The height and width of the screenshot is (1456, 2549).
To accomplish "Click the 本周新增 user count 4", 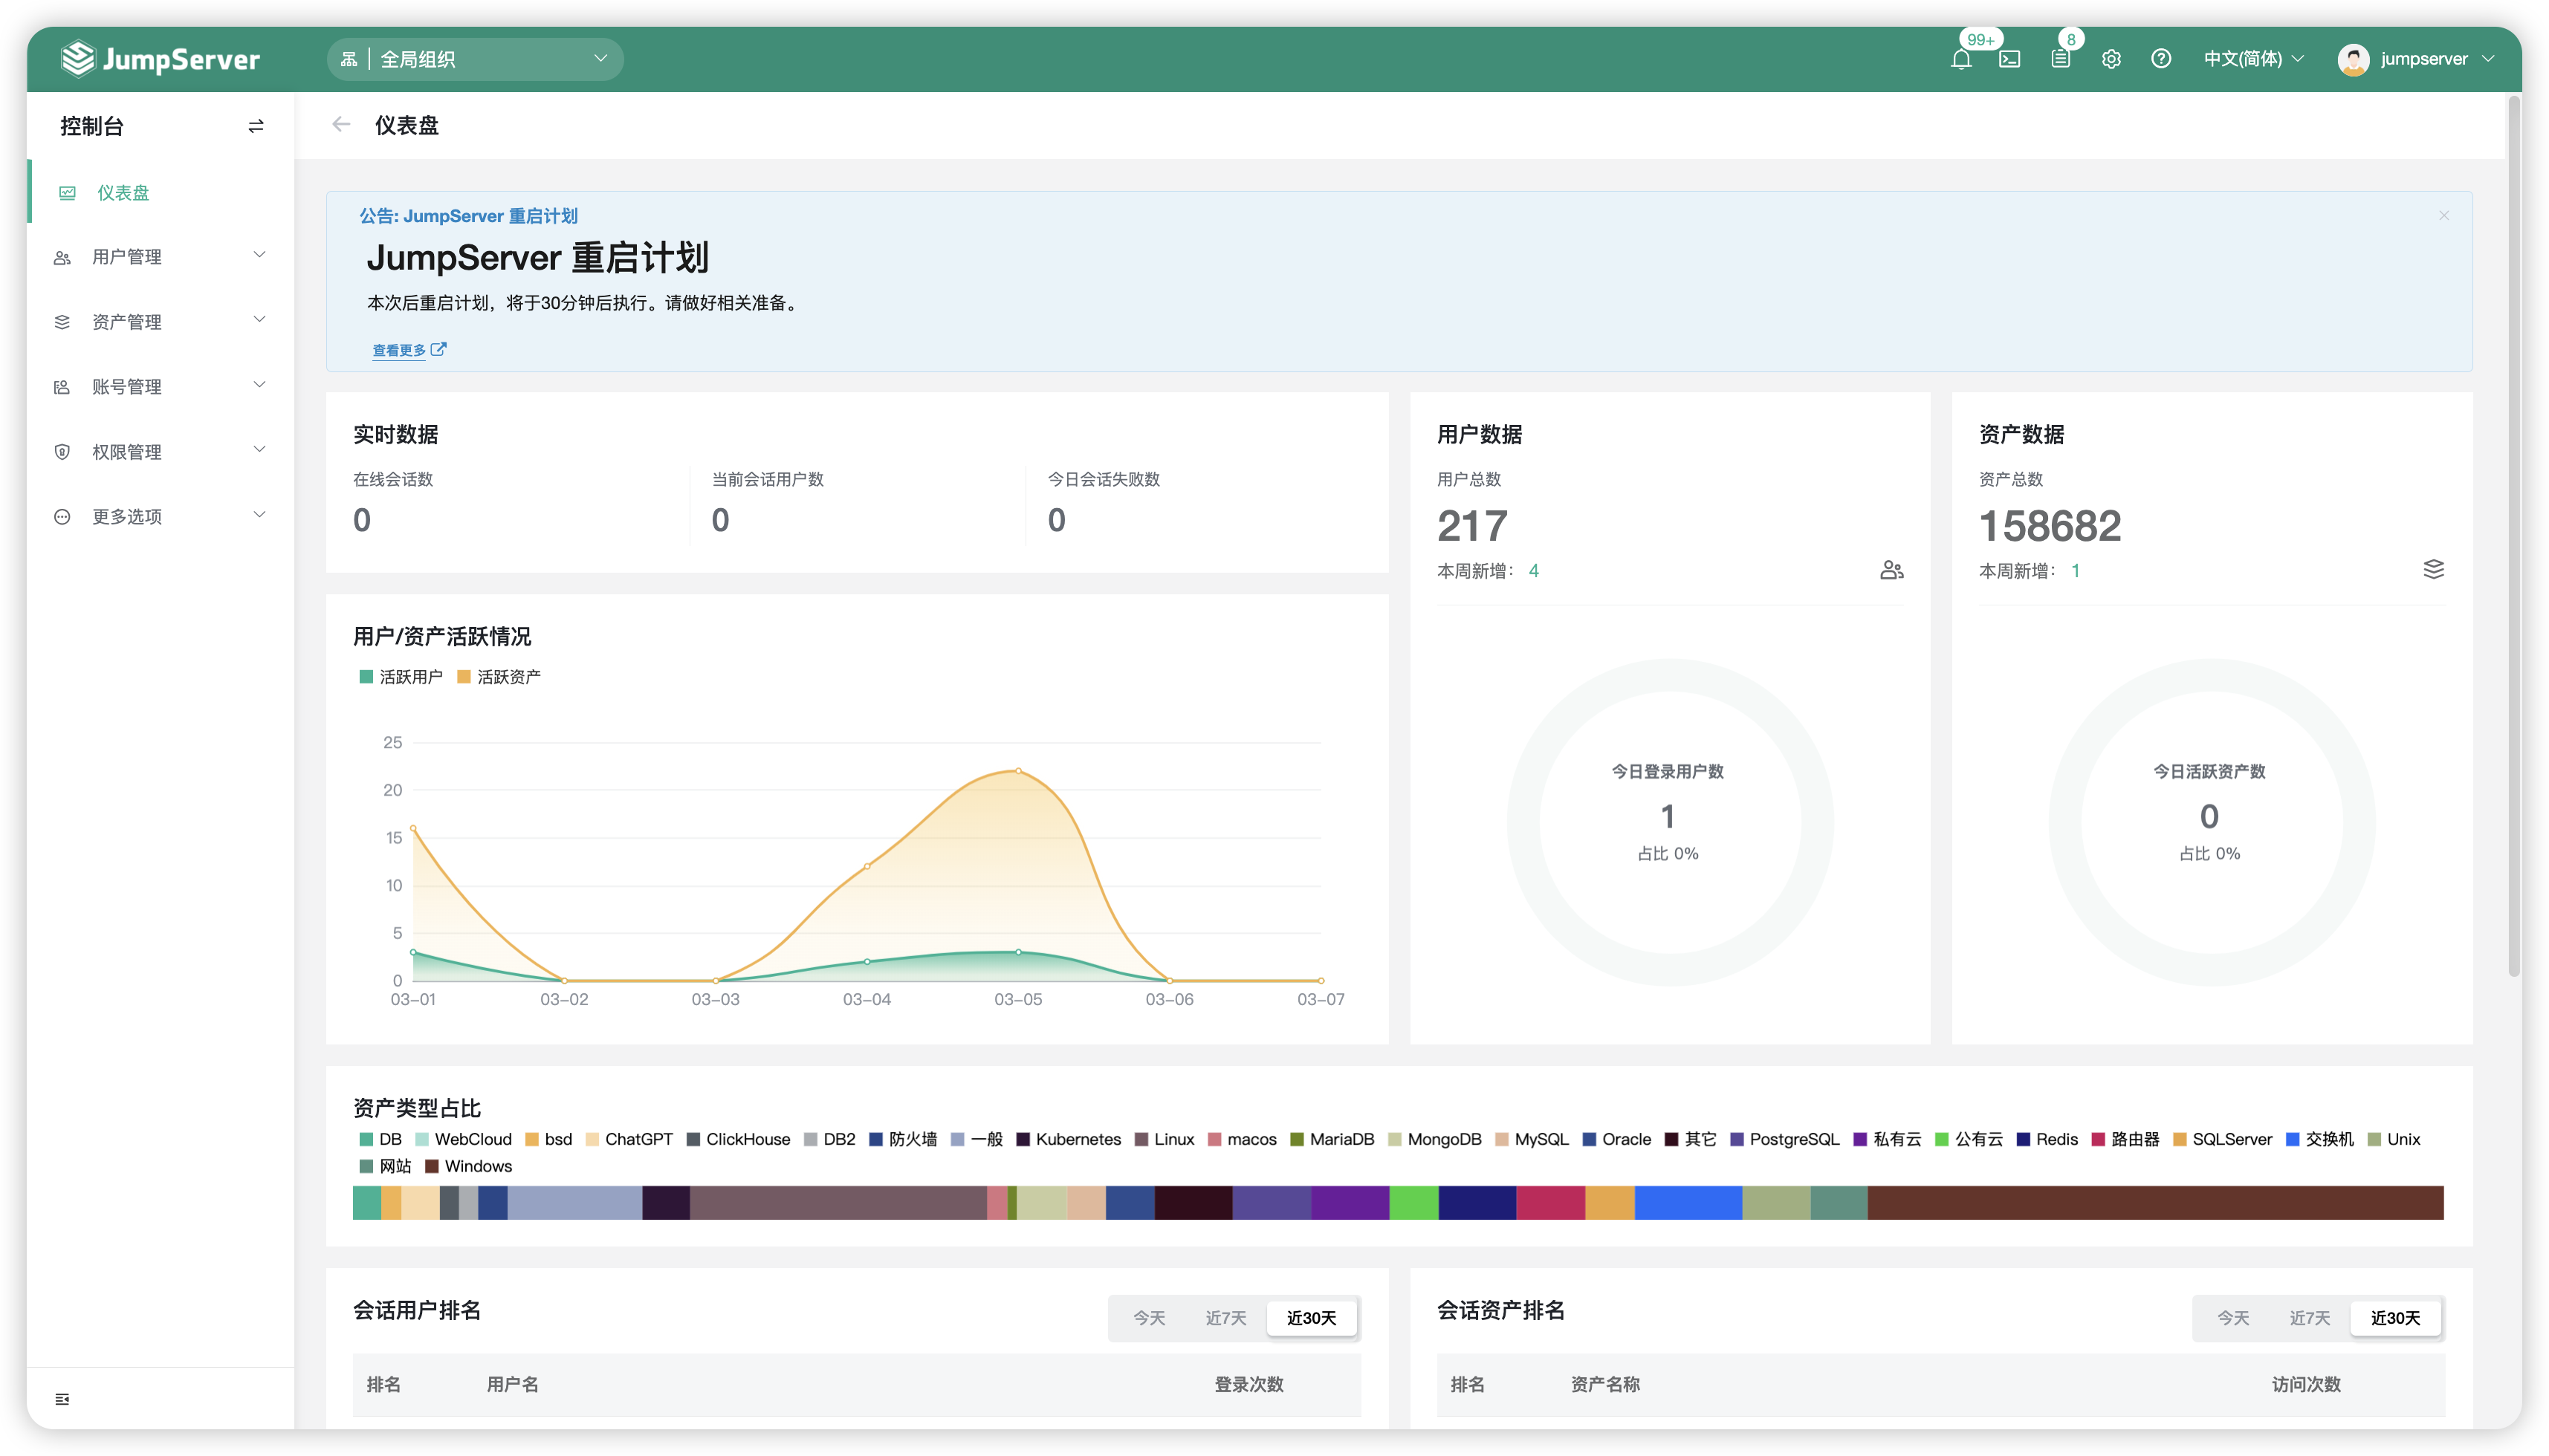I will [x=1534, y=571].
